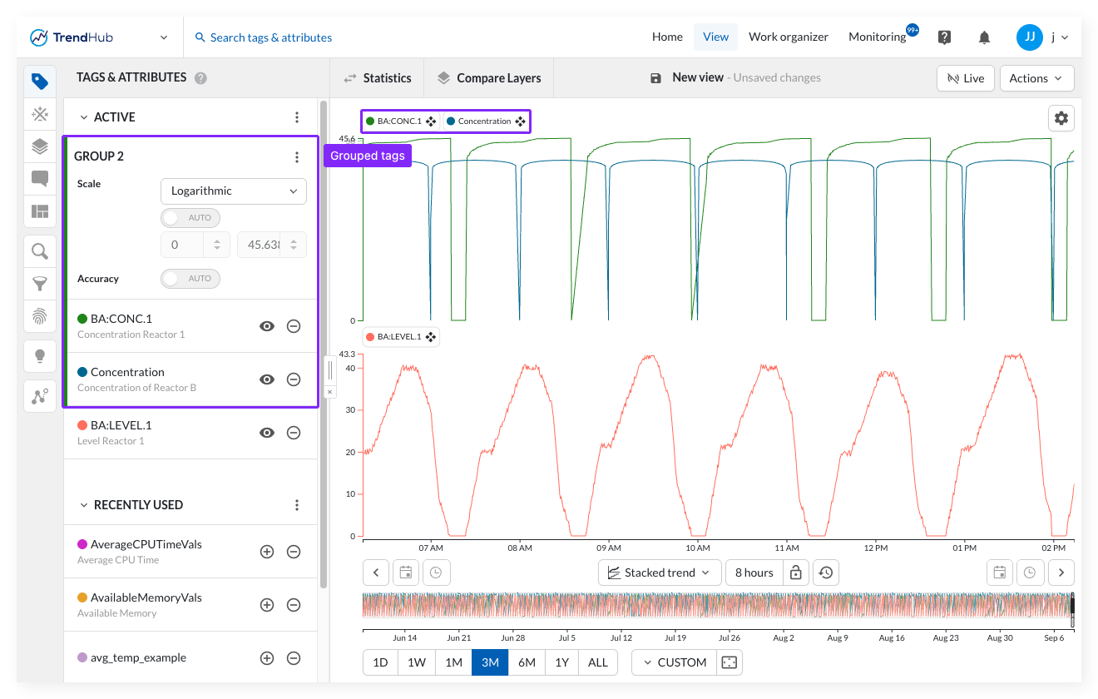1098x699 pixels.
Task: Collapse the RECENTLY USED section
Action: coord(84,505)
